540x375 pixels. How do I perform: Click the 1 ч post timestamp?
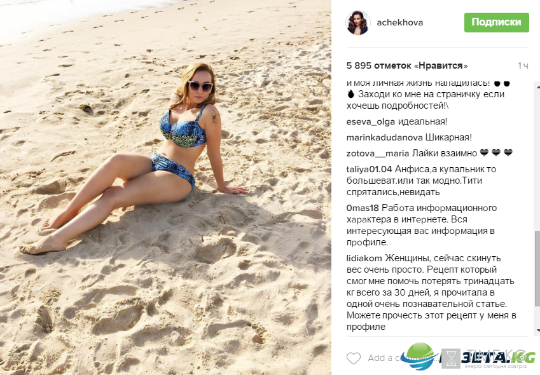523,65
